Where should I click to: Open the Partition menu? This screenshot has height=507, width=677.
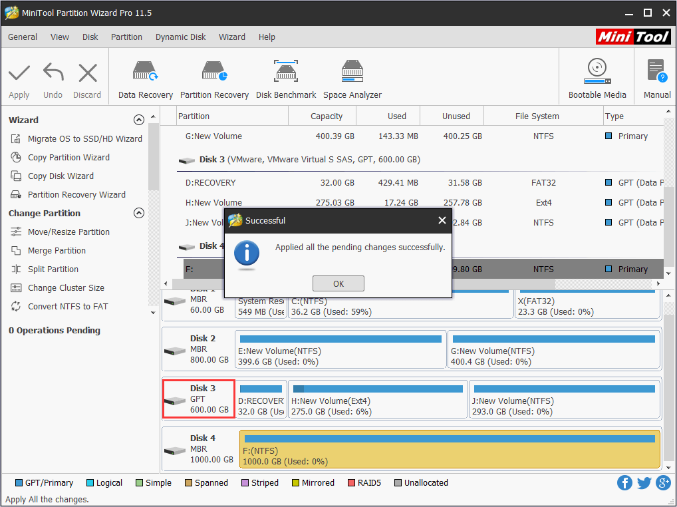[x=126, y=37]
